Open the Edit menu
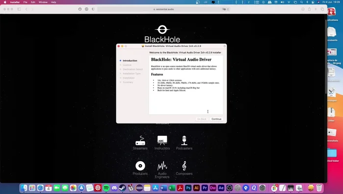 pyautogui.click(x=33, y=2)
